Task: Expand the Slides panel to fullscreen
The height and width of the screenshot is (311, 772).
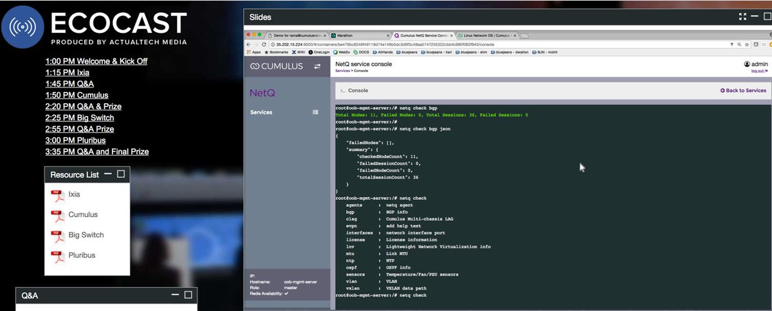Action: [x=742, y=17]
